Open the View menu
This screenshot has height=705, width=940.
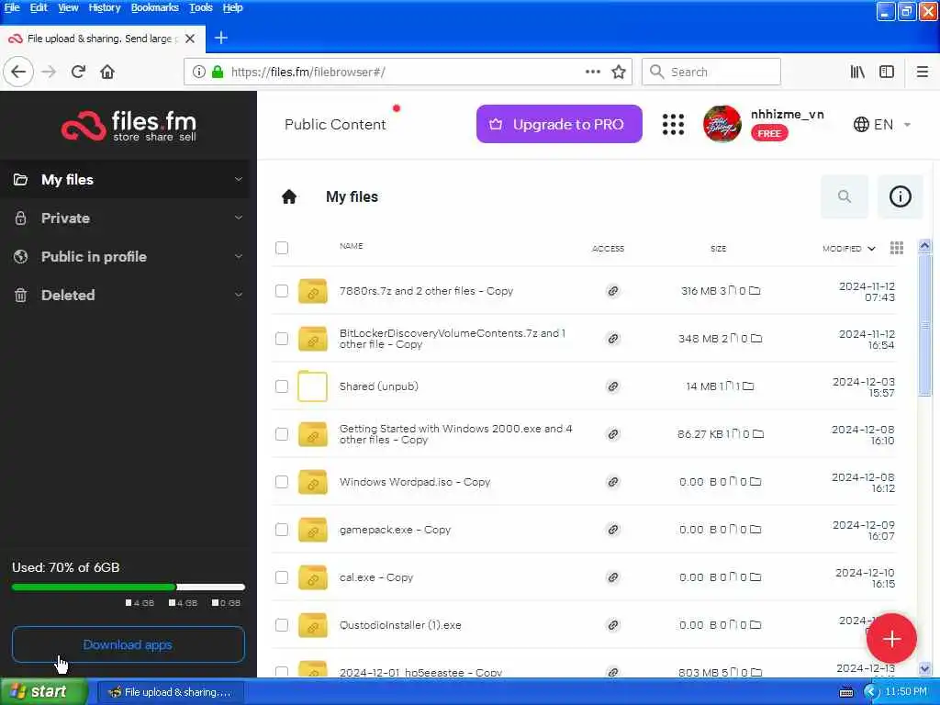point(68,7)
